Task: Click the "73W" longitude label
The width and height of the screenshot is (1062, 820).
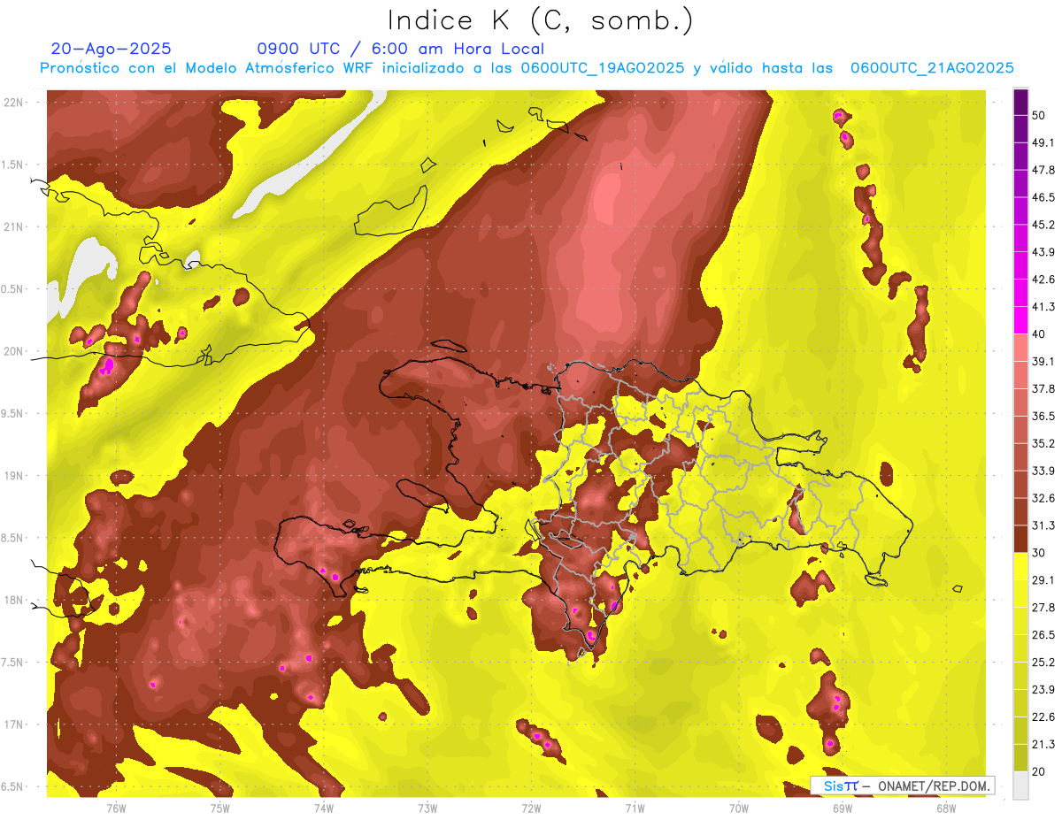Action: 427,808
